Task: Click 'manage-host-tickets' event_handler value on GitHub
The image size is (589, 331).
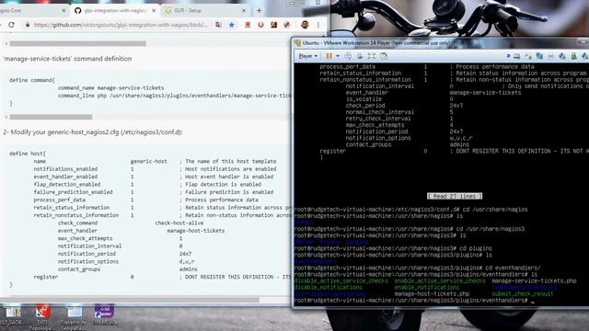Action: (196, 231)
